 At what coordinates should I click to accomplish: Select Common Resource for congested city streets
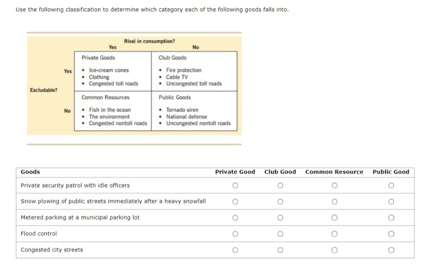click(x=335, y=250)
